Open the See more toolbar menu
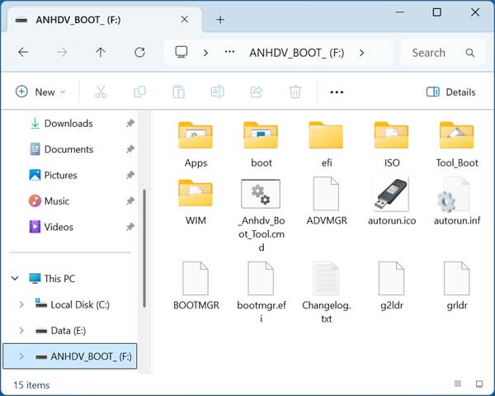The image size is (495, 396). coord(337,92)
